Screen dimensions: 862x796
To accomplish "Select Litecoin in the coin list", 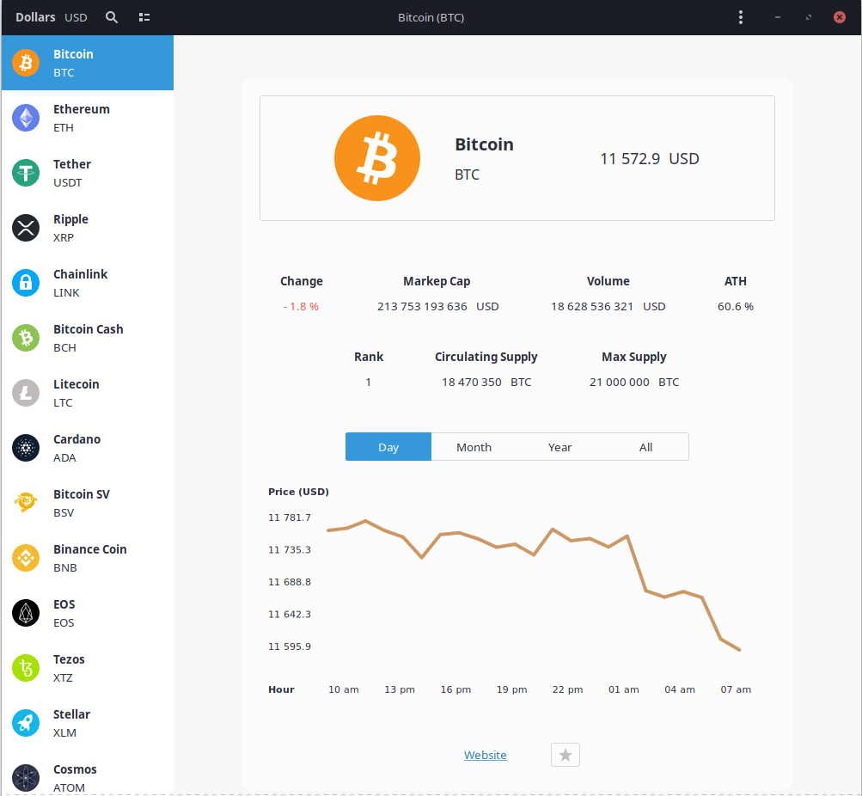I will (x=88, y=393).
